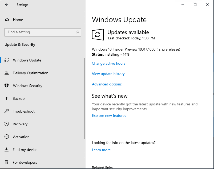Open Delivery Optimization settings
Screen dimensions: 214x169
pyautogui.click(x=30, y=73)
